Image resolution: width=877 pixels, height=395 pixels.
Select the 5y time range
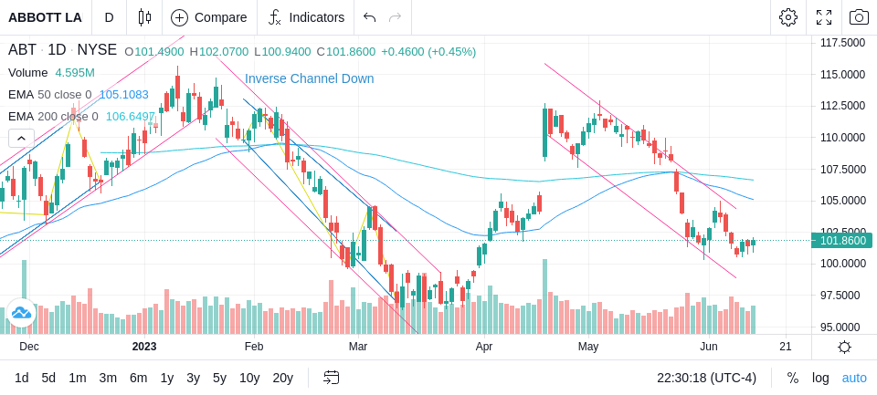click(219, 379)
